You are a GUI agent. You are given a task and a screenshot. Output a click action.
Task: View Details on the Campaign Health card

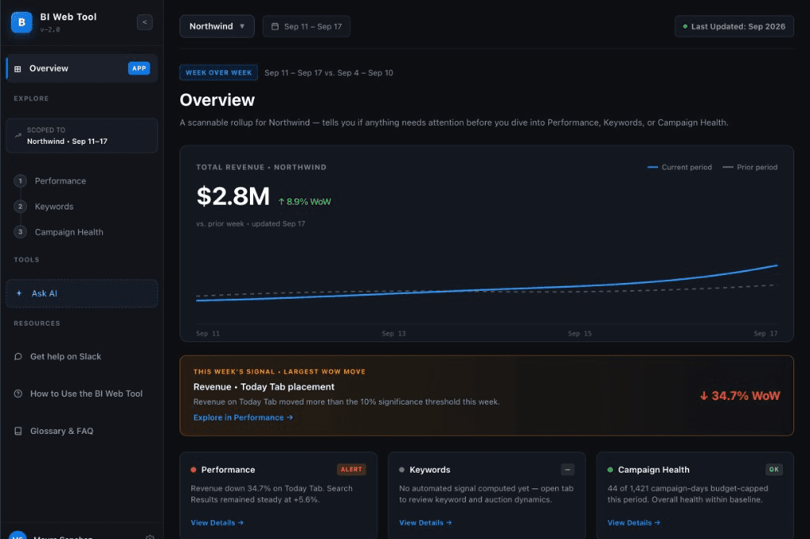(634, 522)
